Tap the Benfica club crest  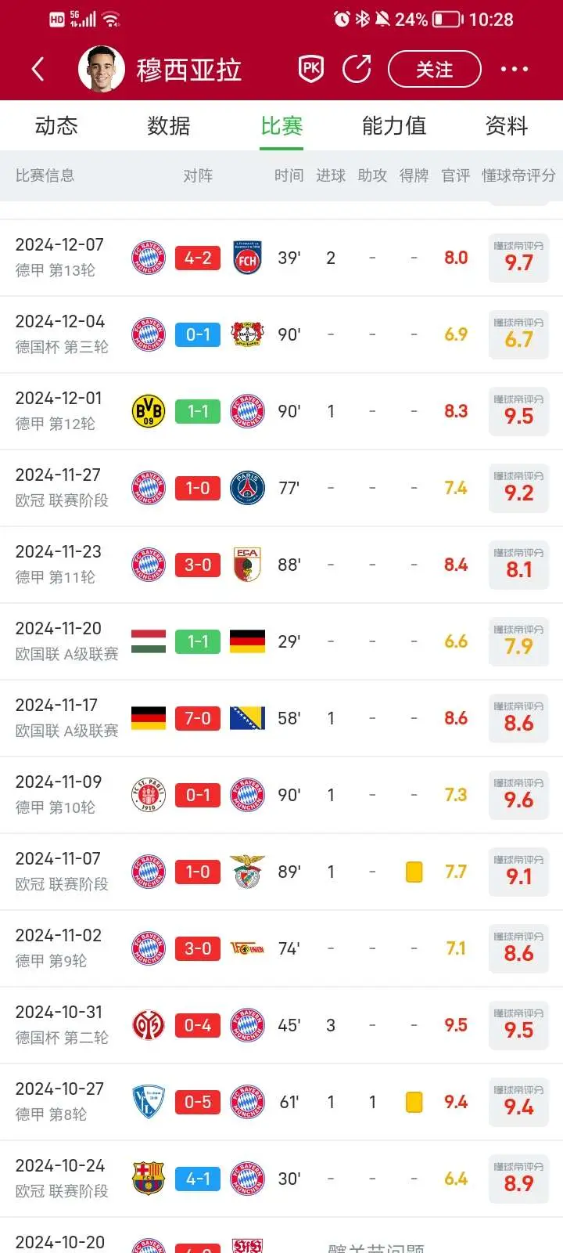tap(247, 872)
